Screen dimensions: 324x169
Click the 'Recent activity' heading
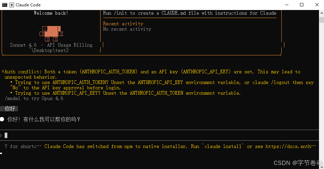[x=123, y=24]
